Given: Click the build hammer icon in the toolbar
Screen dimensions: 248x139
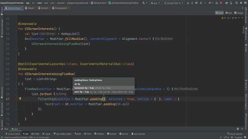Looking at the screenshot, I should pyautogui.click(x=144, y=3).
